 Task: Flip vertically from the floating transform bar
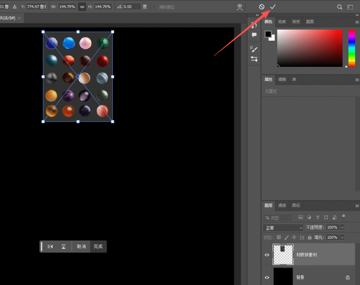[64, 246]
